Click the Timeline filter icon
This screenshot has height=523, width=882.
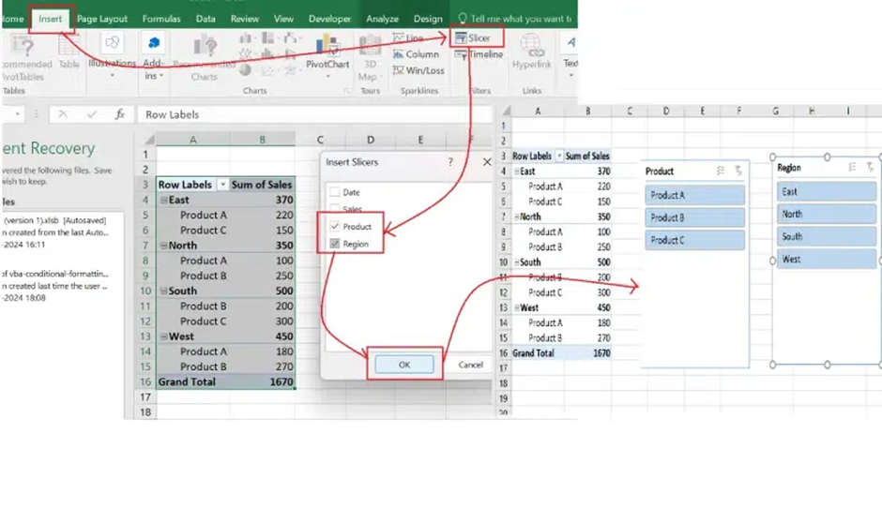tap(462, 55)
